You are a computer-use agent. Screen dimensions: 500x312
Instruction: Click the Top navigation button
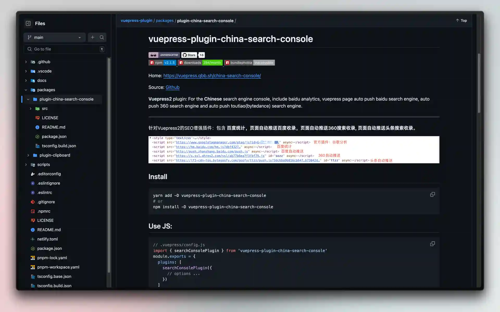coord(461,21)
